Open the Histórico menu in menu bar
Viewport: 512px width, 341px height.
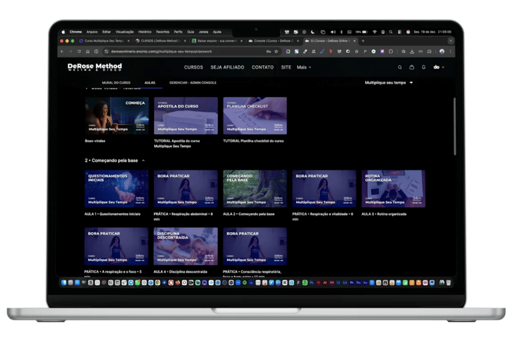click(145, 32)
